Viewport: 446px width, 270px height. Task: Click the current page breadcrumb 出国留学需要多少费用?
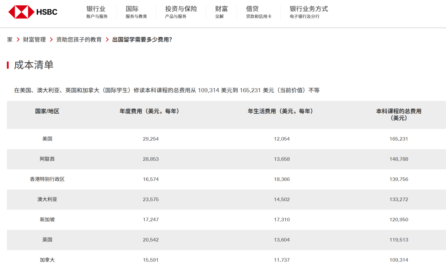coord(142,40)
